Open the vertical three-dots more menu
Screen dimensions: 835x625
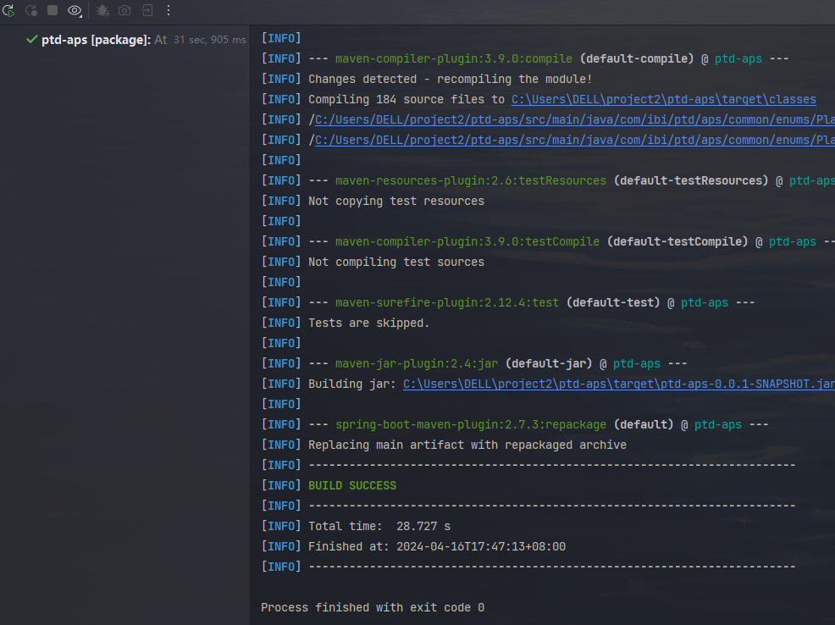pyautogui.click(x=169, y=10)
